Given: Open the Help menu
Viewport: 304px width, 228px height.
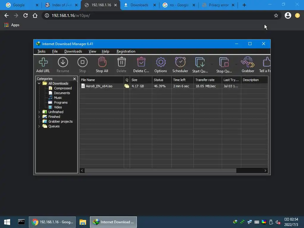Looking at the screenshot, I should (105, 51).
